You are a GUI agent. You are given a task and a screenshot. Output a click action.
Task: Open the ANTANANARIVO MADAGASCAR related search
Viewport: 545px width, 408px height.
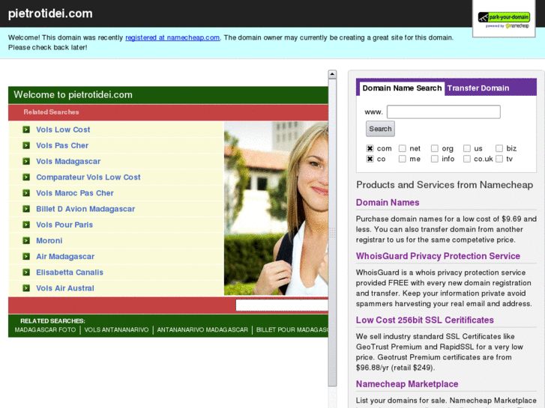coord(202,330)
